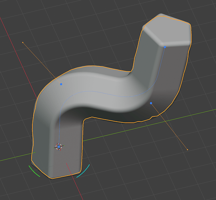Select the blue handle point on the lower-right bend
The width and height of the screenshot is (216, 200).
pyautogui.click(x=151, y=103)
